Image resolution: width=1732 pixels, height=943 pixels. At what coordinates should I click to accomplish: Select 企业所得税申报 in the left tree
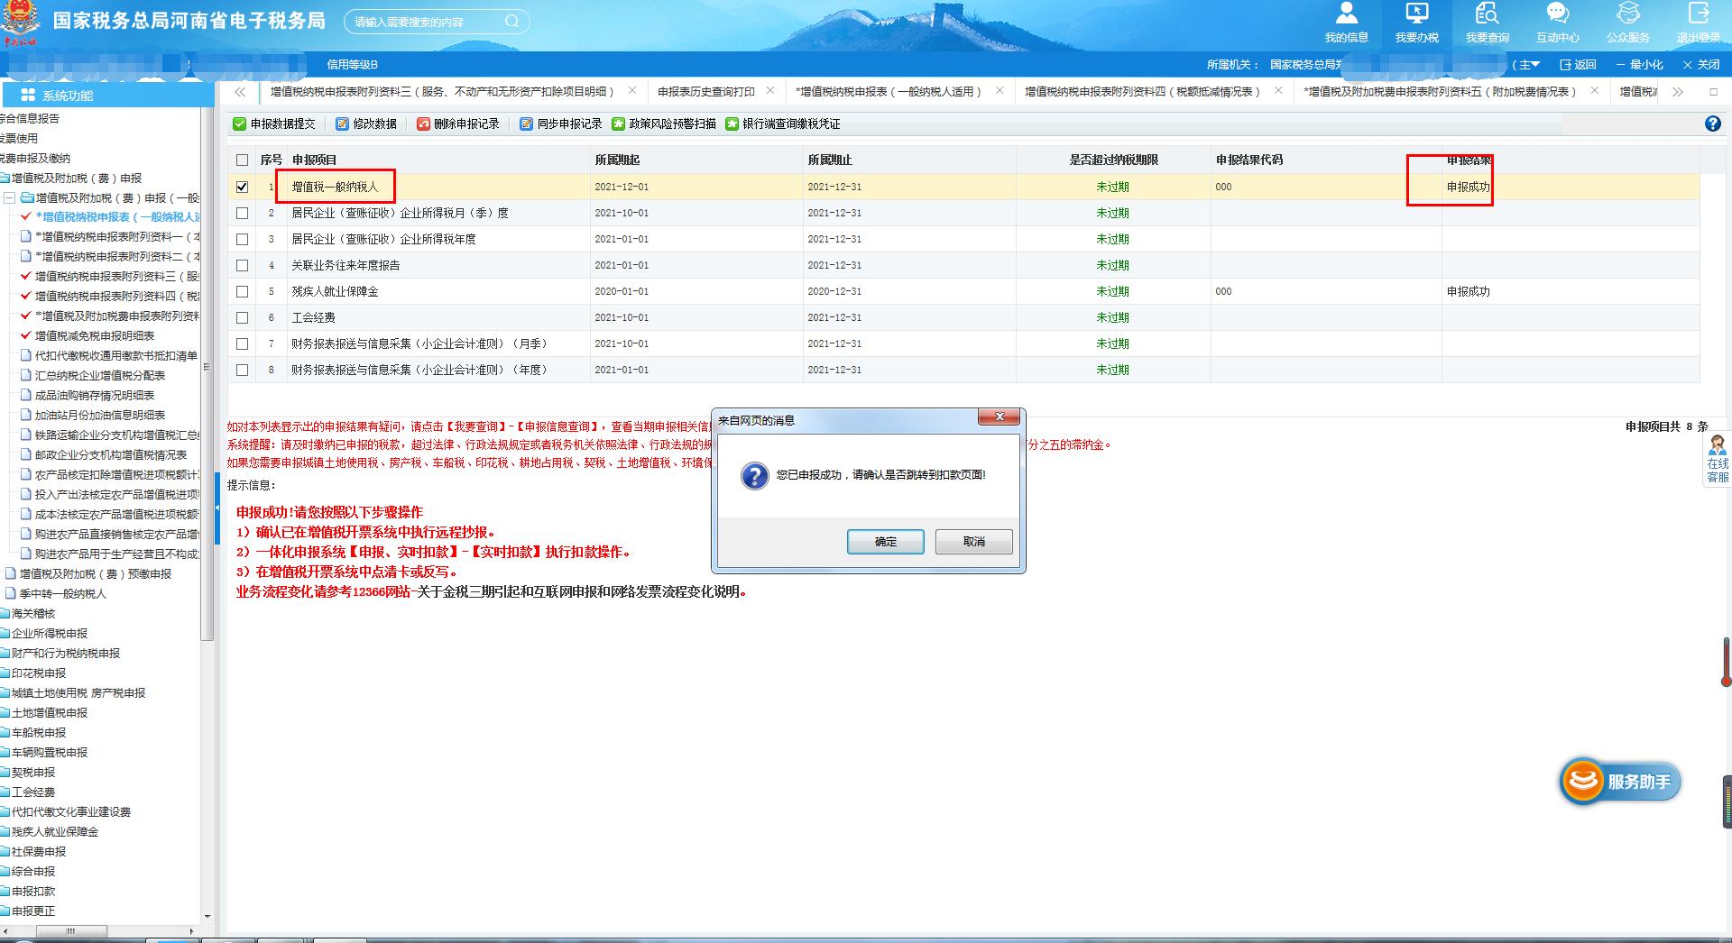point(50,634)
